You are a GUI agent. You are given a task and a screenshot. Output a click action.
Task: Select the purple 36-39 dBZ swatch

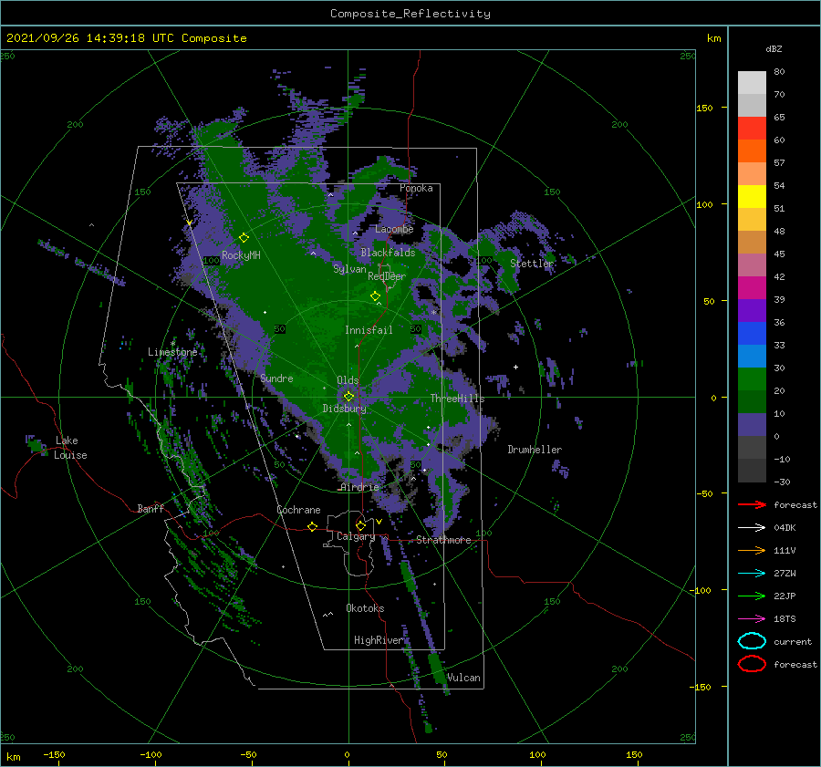pos(752,311)
